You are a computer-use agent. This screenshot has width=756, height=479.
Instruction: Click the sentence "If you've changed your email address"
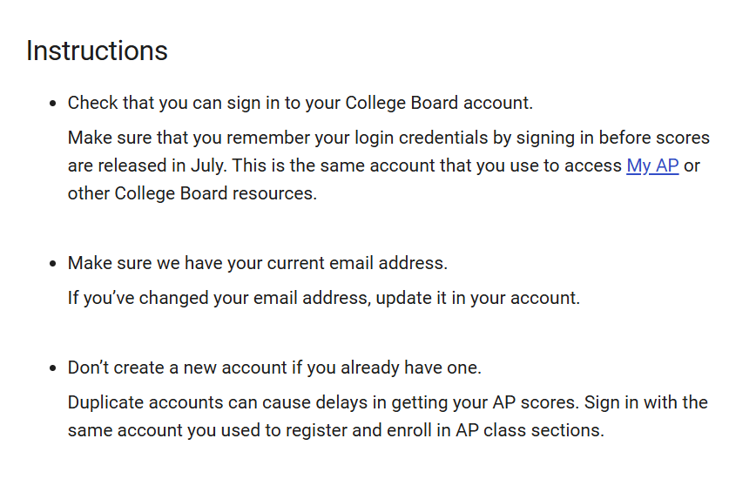click(x=323, y=298)
